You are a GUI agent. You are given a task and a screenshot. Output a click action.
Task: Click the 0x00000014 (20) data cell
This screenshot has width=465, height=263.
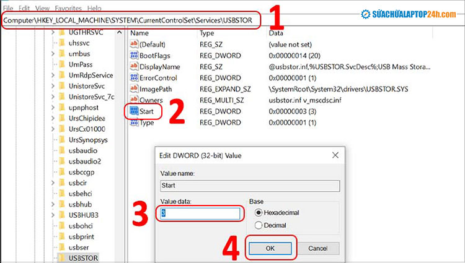tap(294, 56)
